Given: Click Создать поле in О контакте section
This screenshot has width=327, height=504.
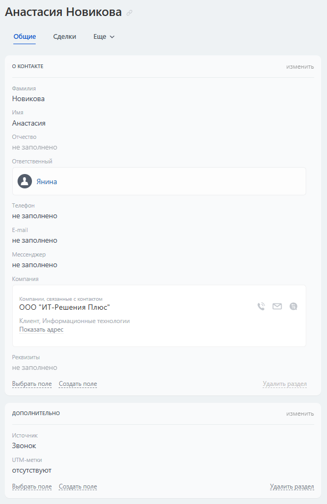Looking at the screenshot, I should point(78,384).
